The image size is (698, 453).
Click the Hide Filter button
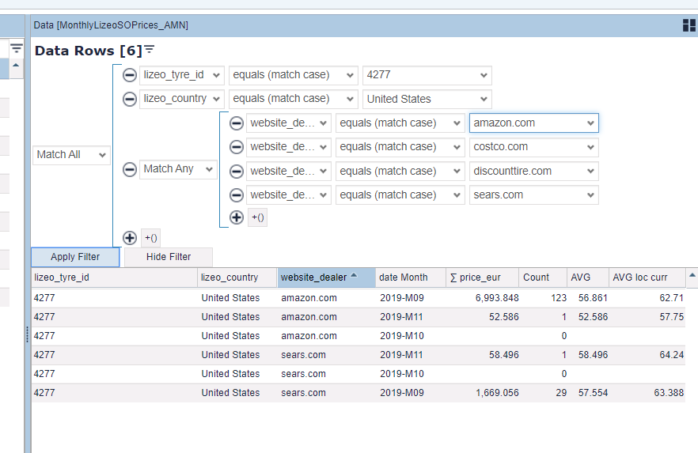[x=169, y=257]
